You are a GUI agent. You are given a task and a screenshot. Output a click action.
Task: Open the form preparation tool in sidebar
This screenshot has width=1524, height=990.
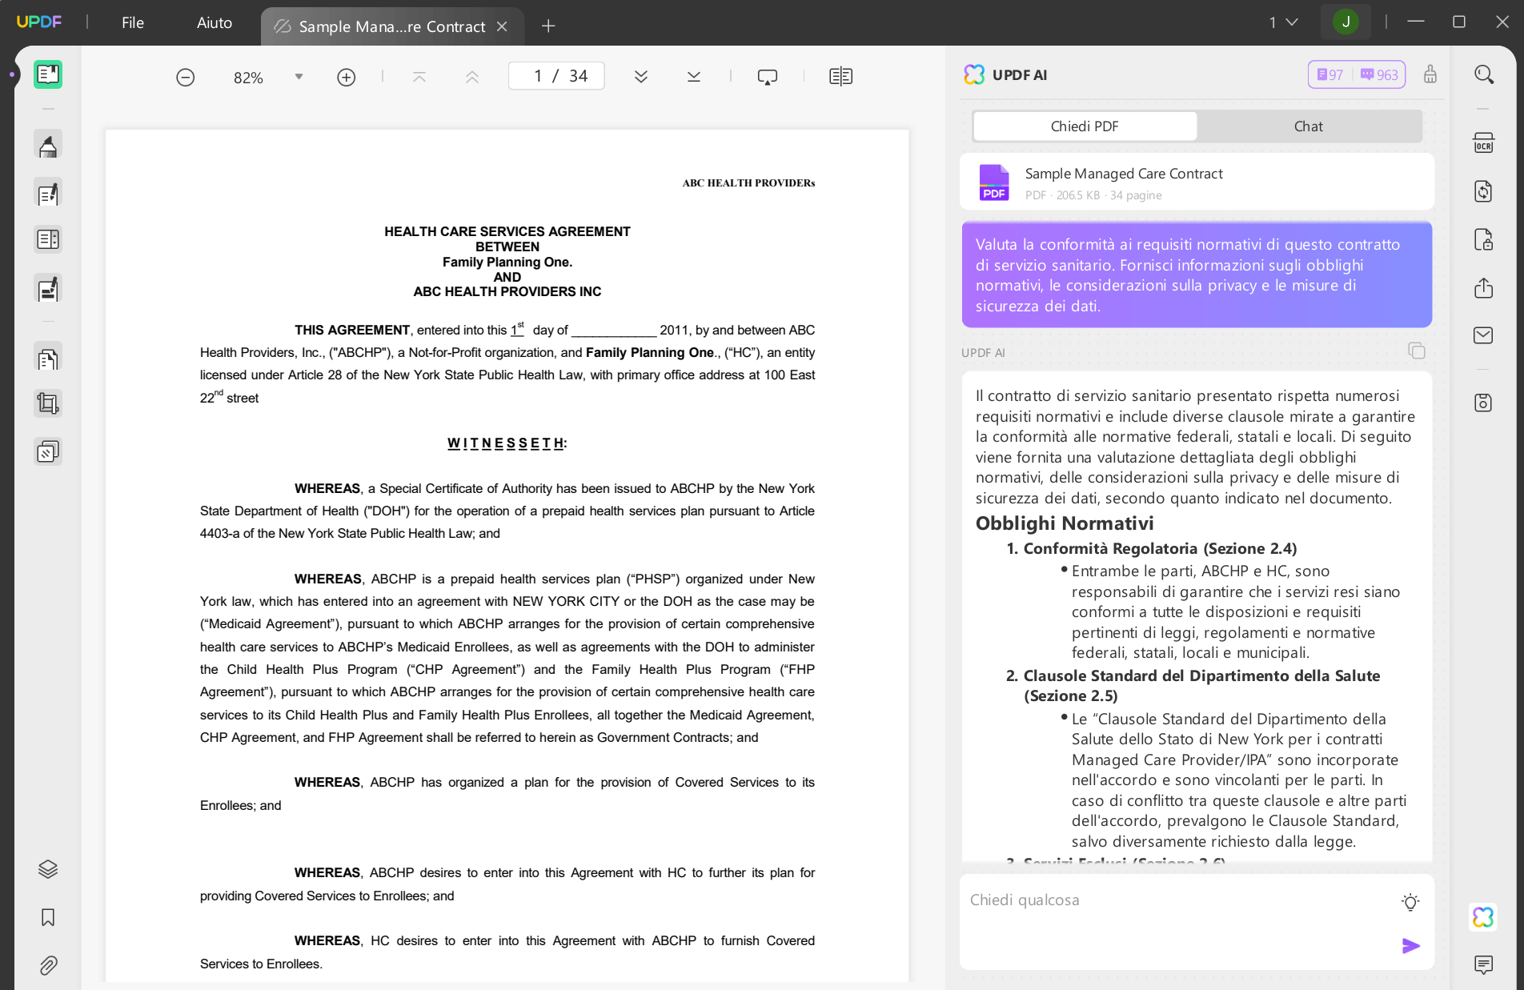48,239
